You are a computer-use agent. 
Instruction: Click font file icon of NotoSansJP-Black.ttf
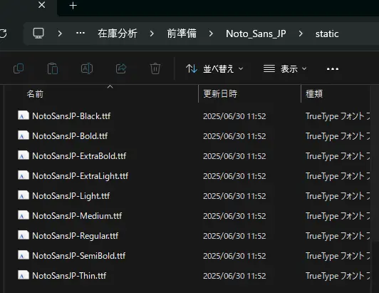(24, 115)
